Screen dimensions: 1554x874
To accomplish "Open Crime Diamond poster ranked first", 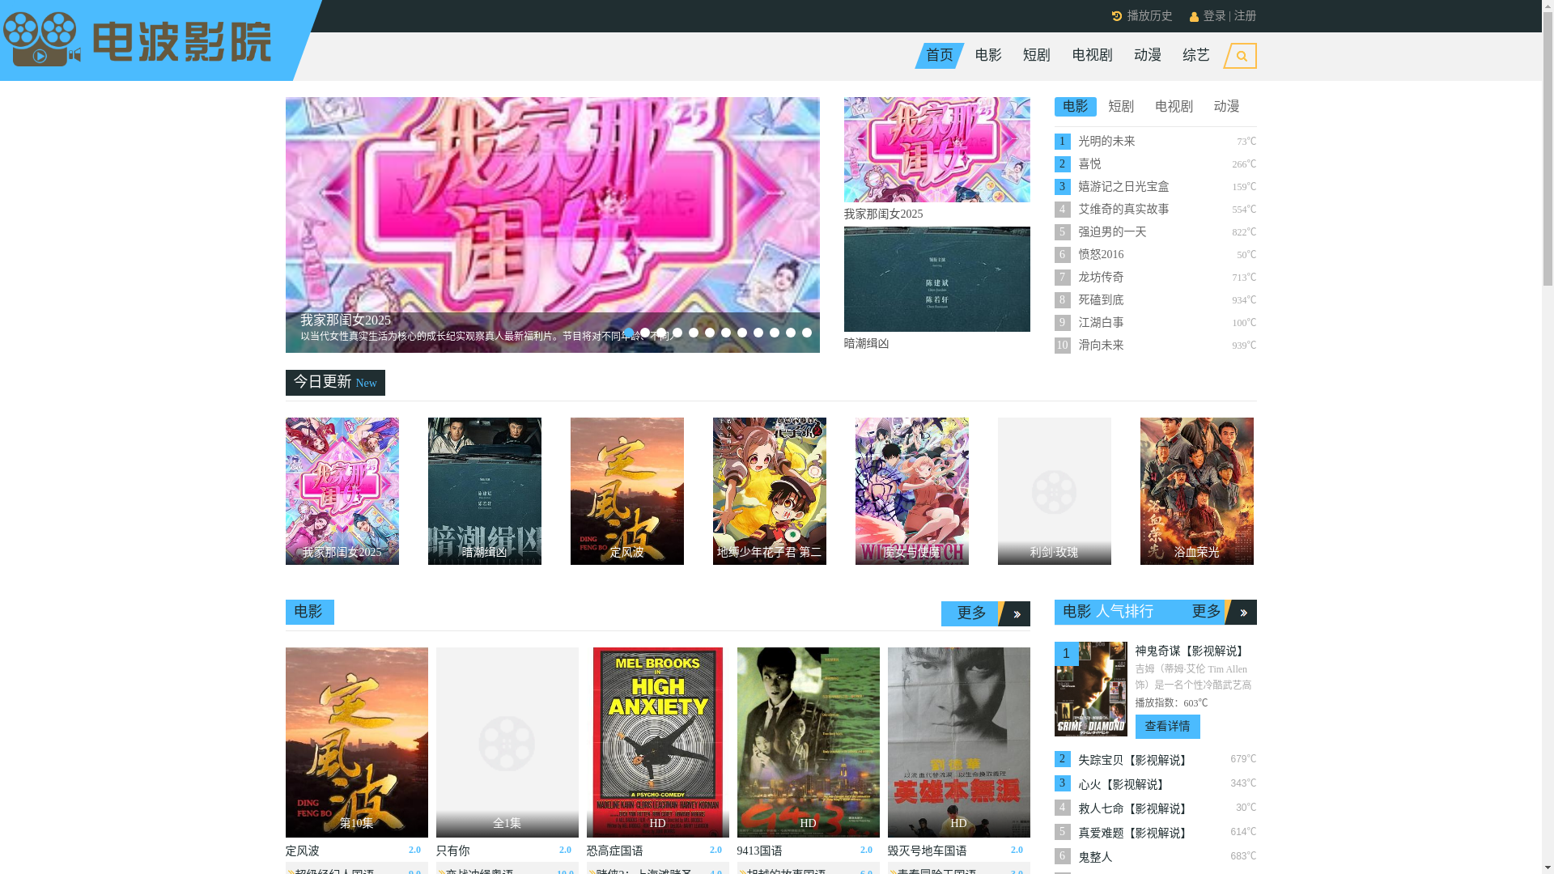I will [1091, 689].
